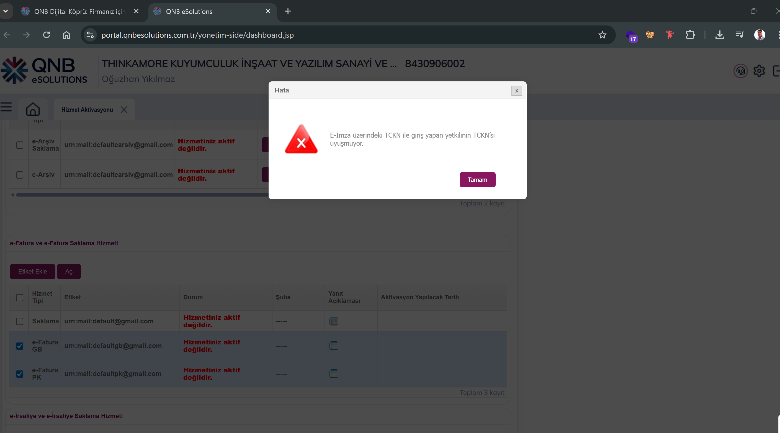Go forward in browser history

27,35
